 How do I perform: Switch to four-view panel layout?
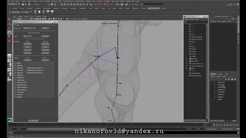click(9, 61)
